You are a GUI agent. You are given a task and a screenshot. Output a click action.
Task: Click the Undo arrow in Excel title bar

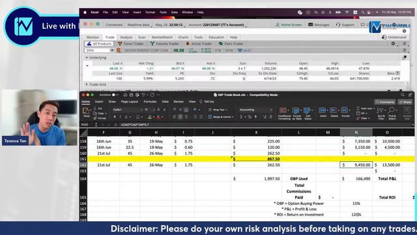[143, 95]
